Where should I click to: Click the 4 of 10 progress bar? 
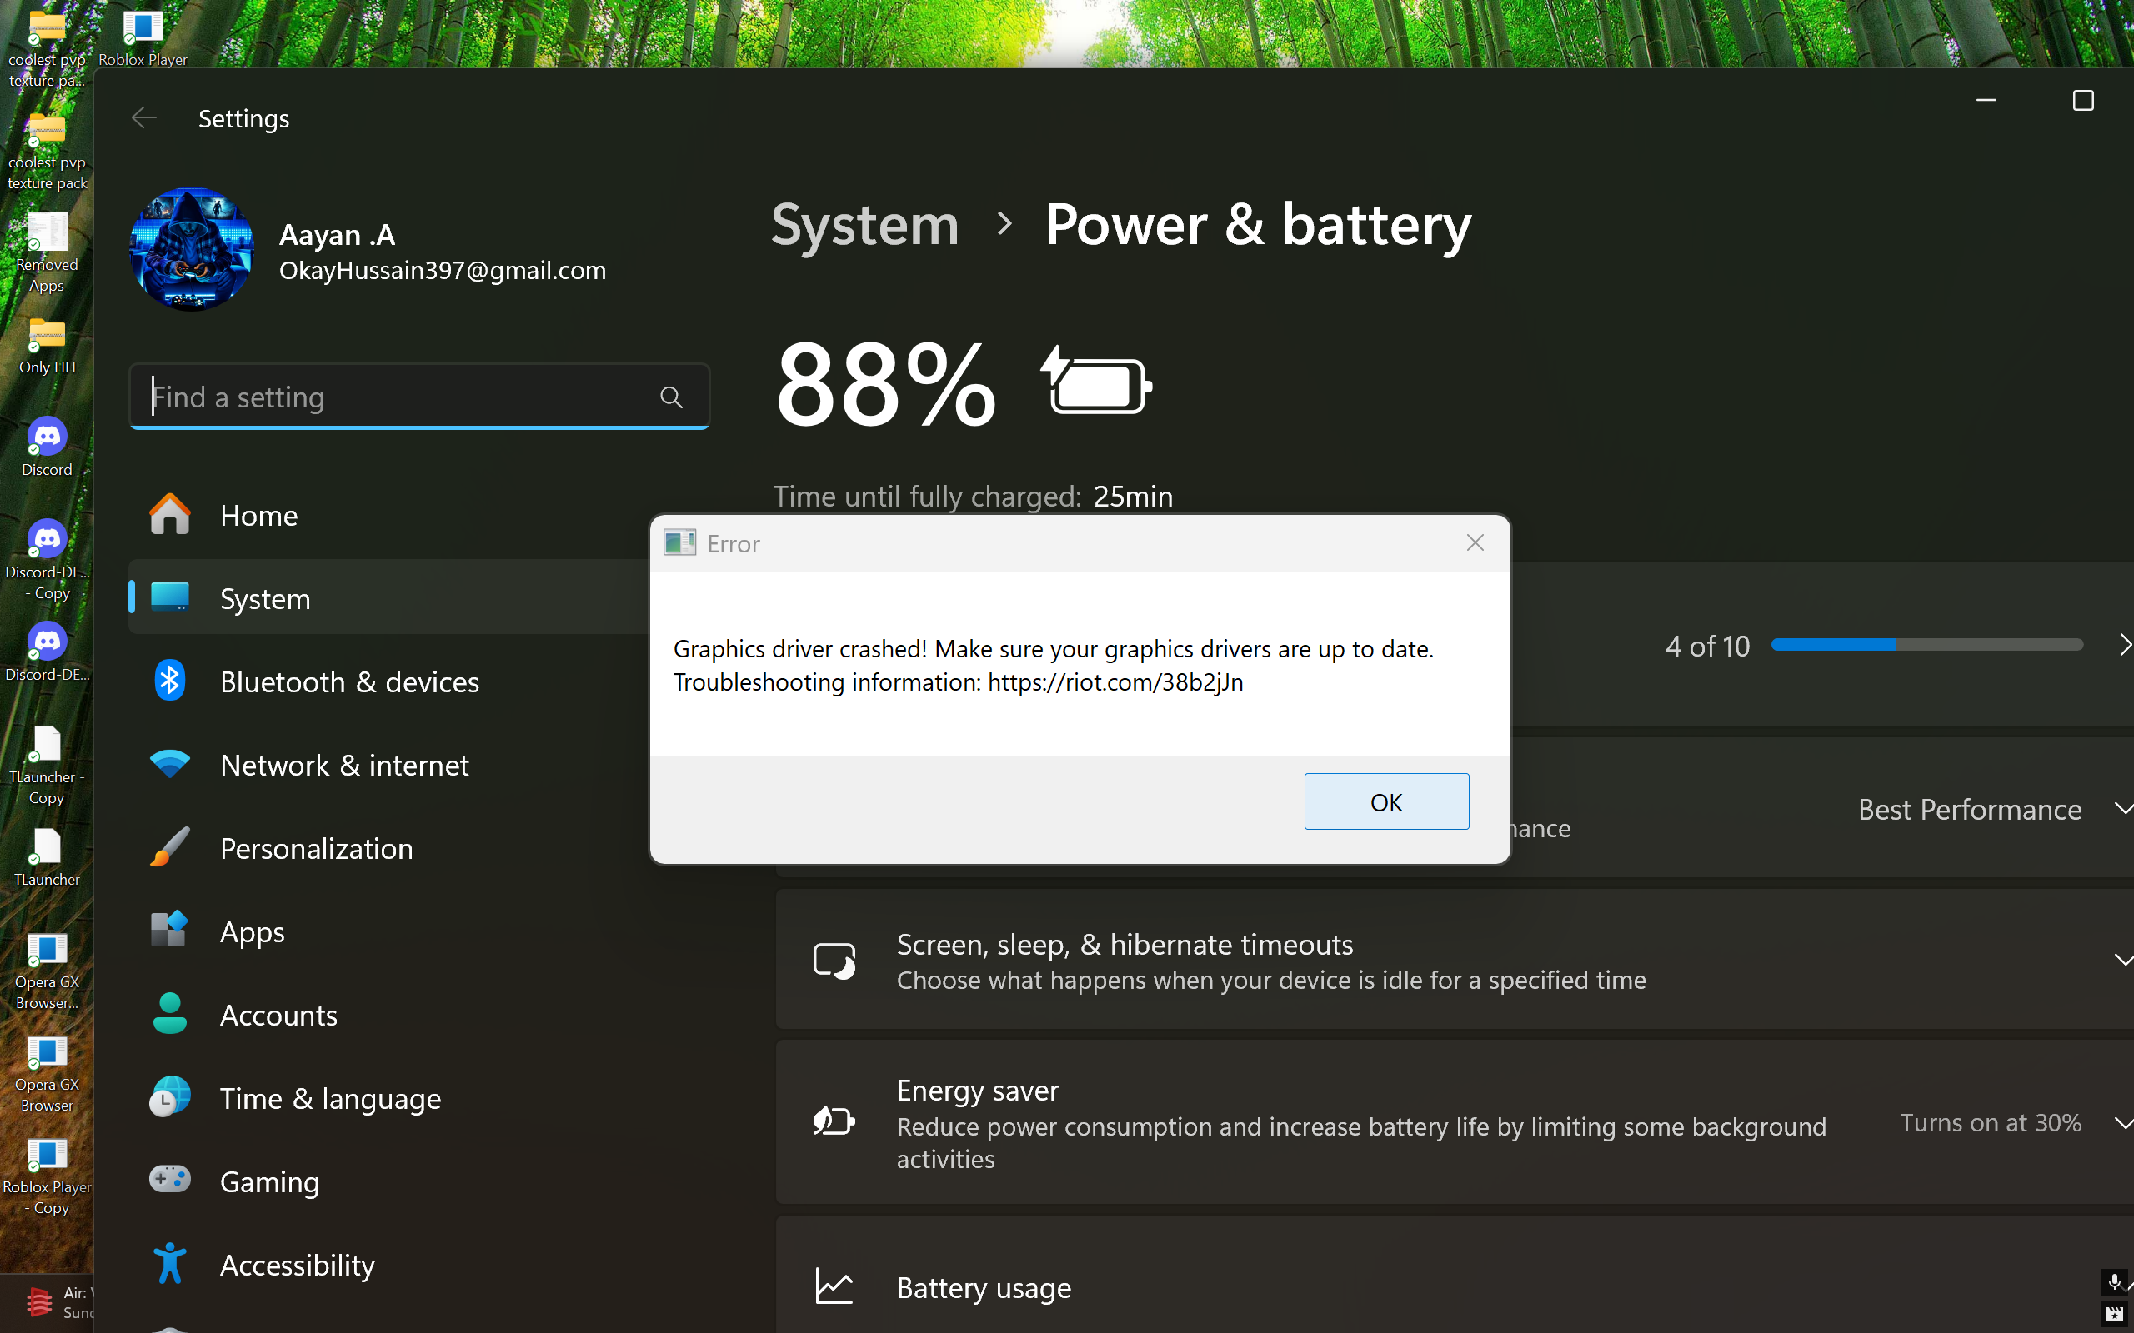coord(1926,646)
